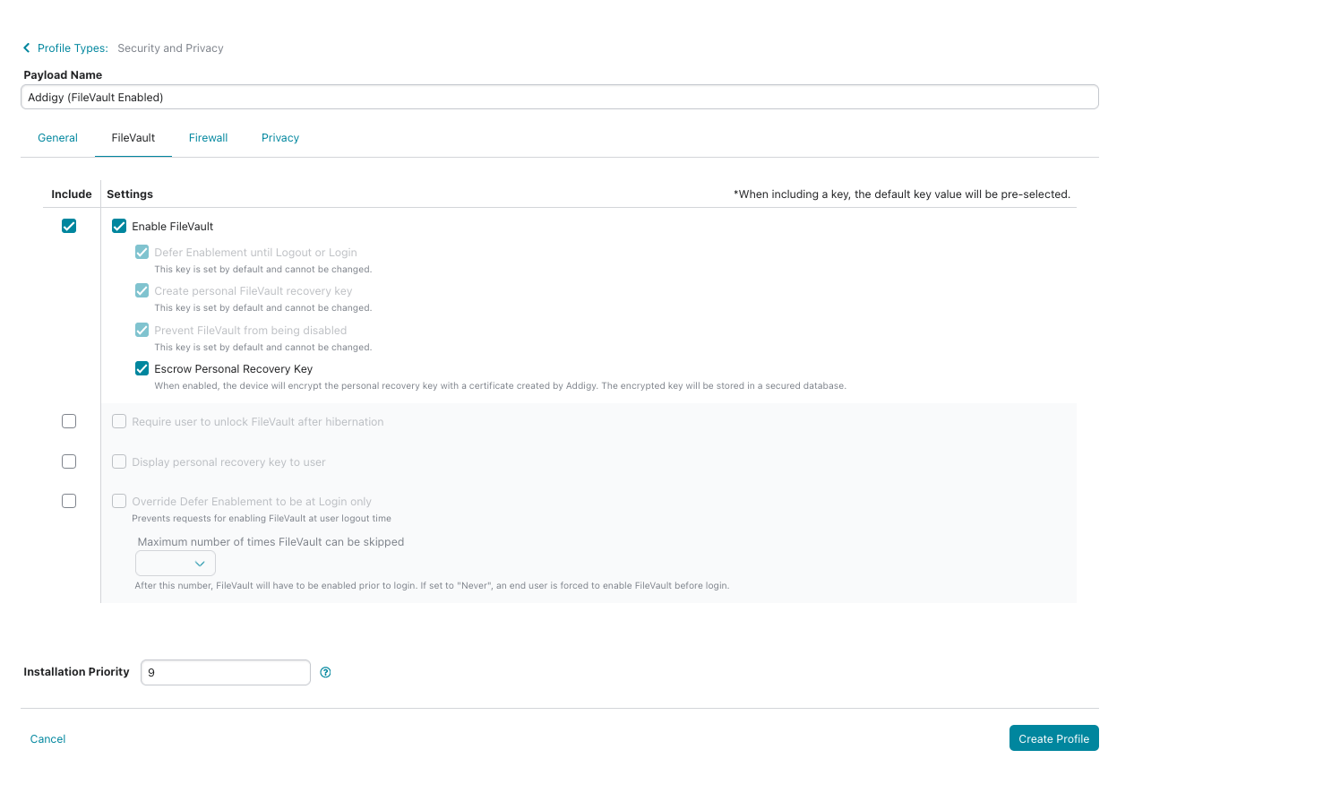
Task: Check Require user to unlock FileVault after hibernation
Action: coord(119,421)
